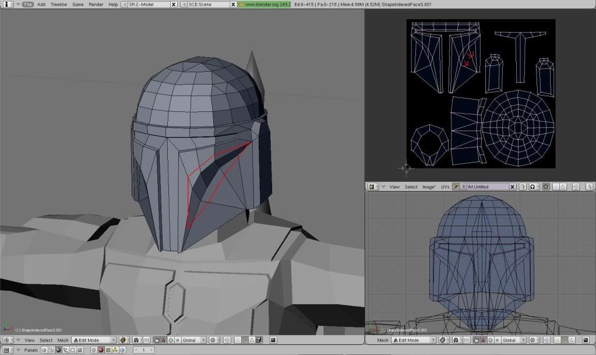Image resolution: width=596 pixels, height=355 pixels.
Task: Open the Render menu
Action: [x=96, y=4]
